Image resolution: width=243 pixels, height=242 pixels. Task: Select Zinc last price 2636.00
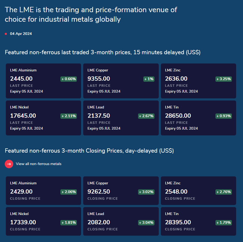point(176,79)
